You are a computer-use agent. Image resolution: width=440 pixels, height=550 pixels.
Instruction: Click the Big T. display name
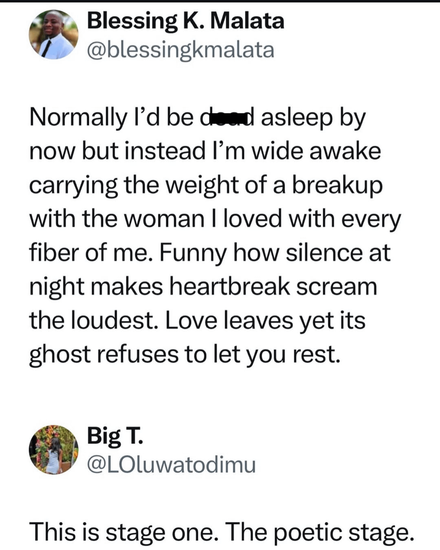pyautogui.click(x=115, y=436)
